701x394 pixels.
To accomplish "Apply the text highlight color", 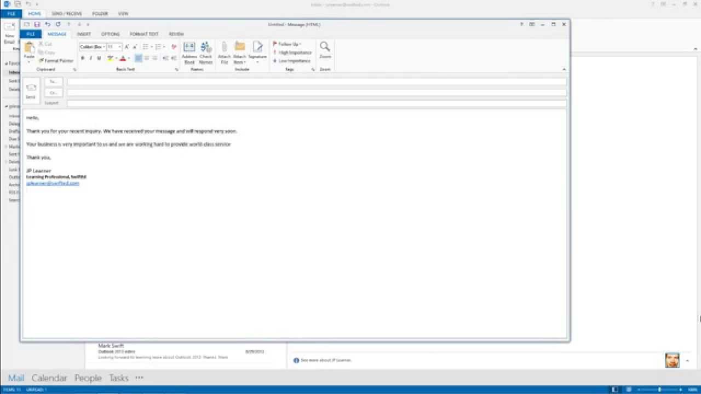I will click(x=110, y=58).
